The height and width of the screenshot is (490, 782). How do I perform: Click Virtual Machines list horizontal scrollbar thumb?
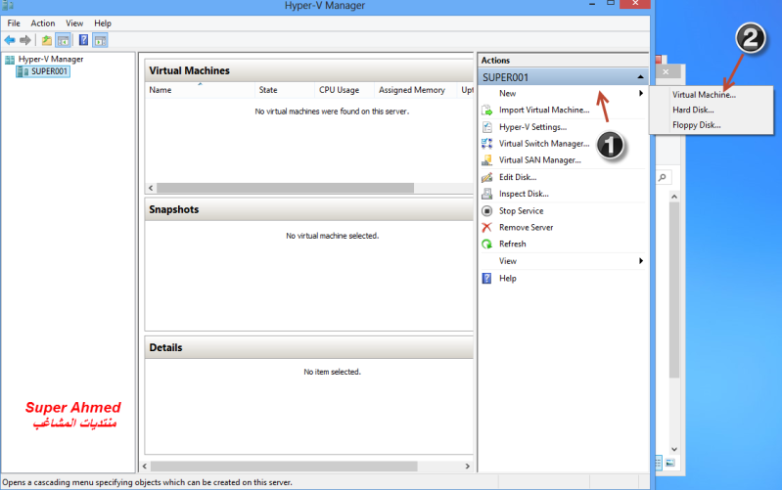tap(285, 188)
